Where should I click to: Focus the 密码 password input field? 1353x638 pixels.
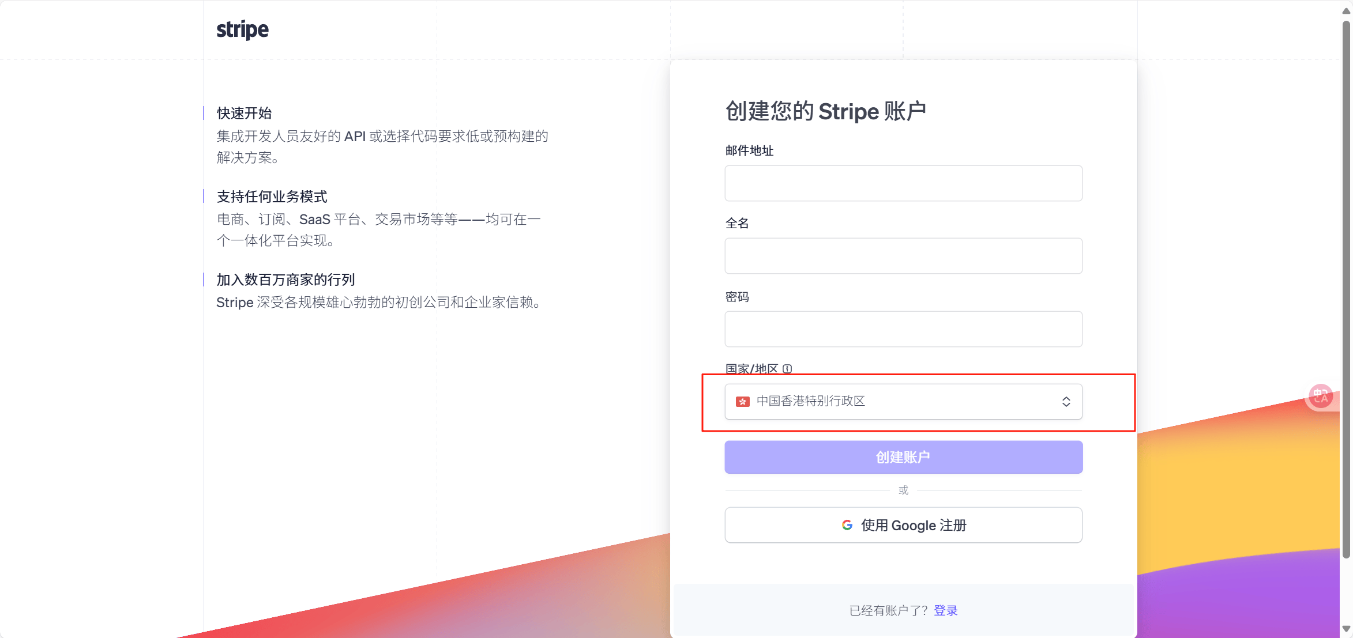pyautogui.click(x=903, y=329)
